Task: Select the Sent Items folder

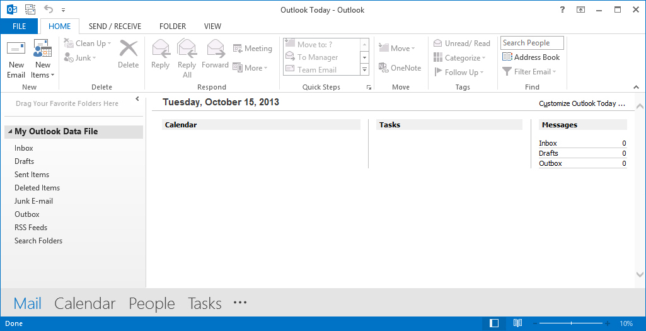Action: pos(32,175)
